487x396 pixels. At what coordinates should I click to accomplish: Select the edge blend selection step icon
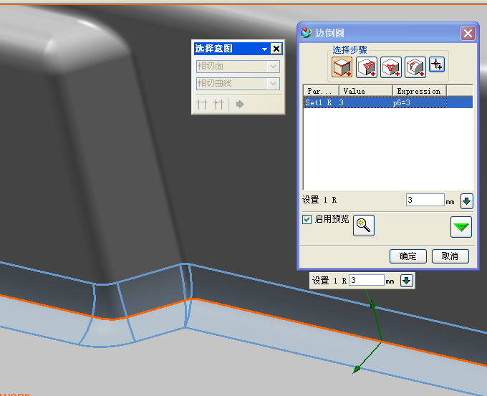[x=342, y=67]
